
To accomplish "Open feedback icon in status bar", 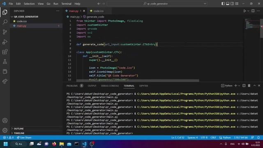I will (252, 137).
